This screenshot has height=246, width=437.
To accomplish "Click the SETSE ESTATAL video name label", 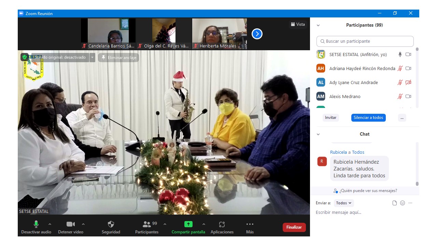I will point(34,211).
